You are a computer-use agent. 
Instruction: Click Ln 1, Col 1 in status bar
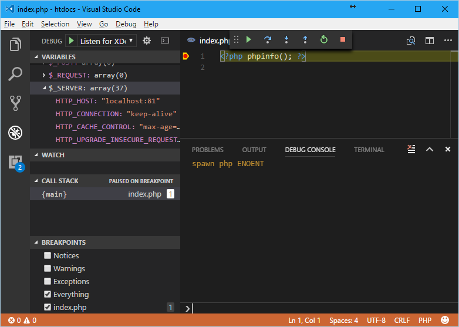[304, 321]
